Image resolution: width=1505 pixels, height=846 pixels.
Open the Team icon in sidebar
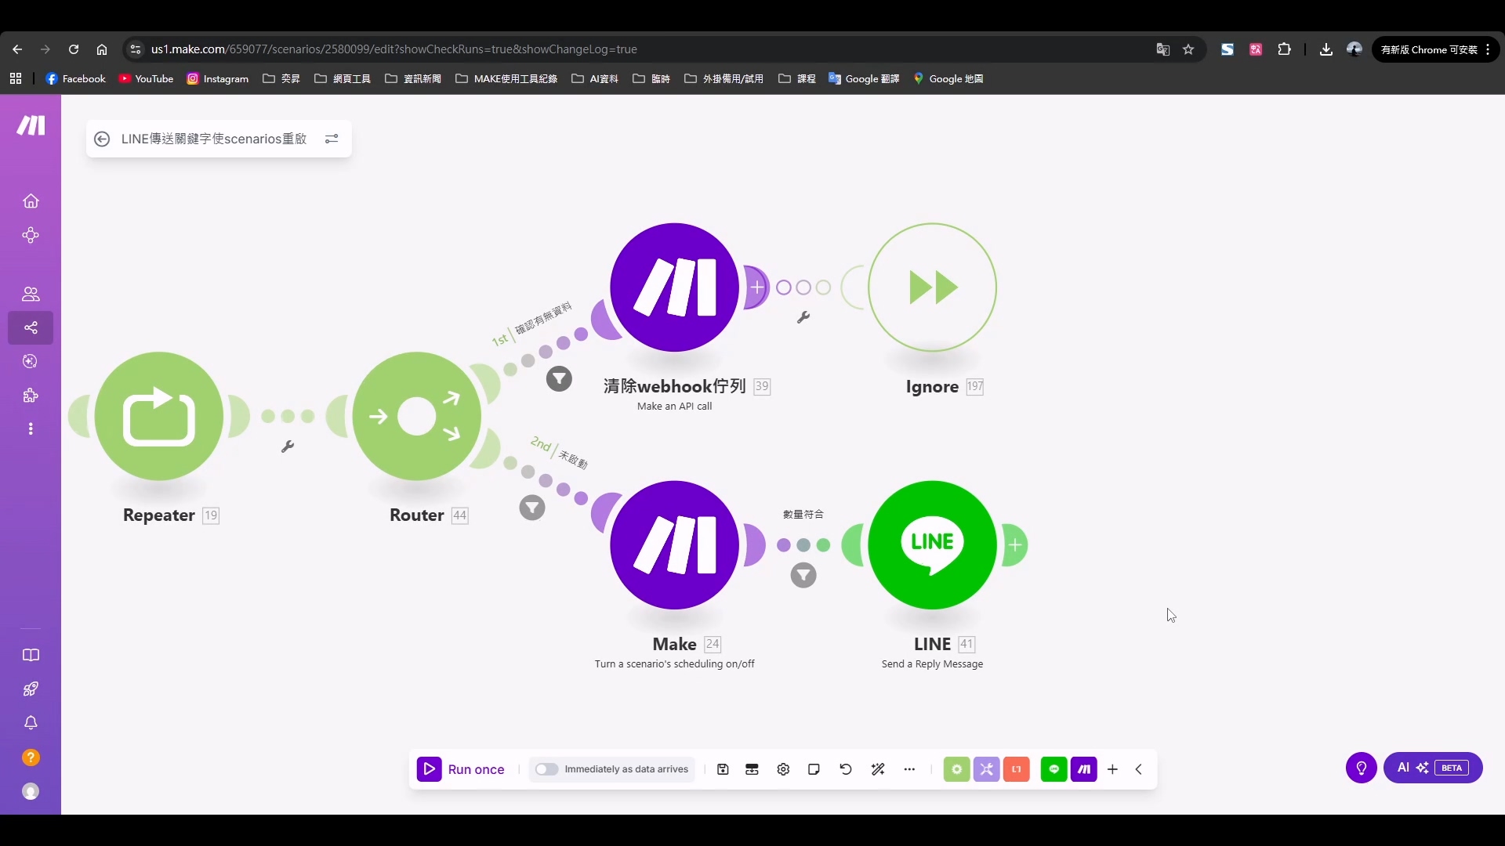(31, 294)
